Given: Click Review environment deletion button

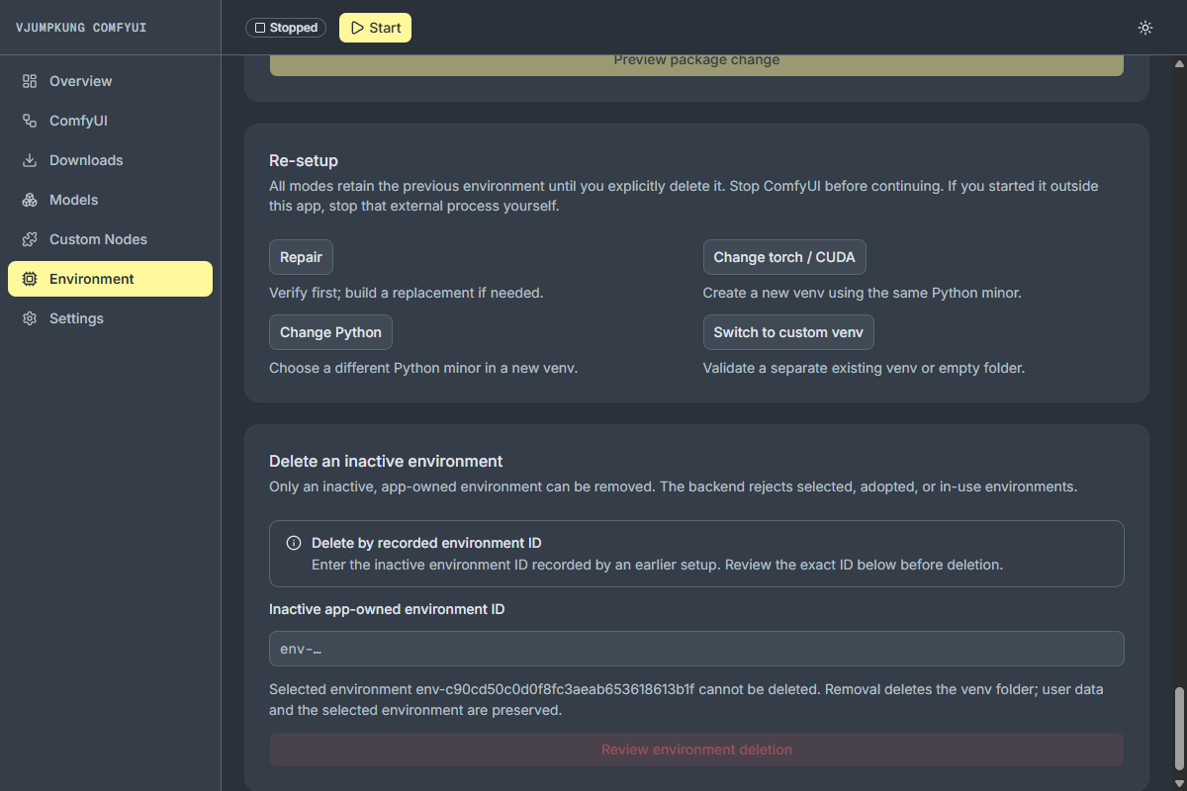Looking at the screenshot, I should coord(696,749).
